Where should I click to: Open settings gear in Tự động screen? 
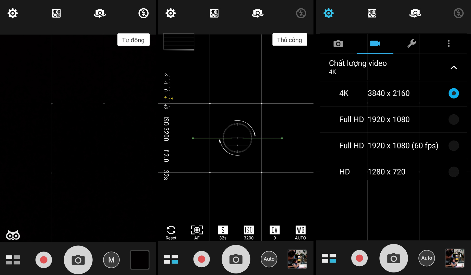13,13
